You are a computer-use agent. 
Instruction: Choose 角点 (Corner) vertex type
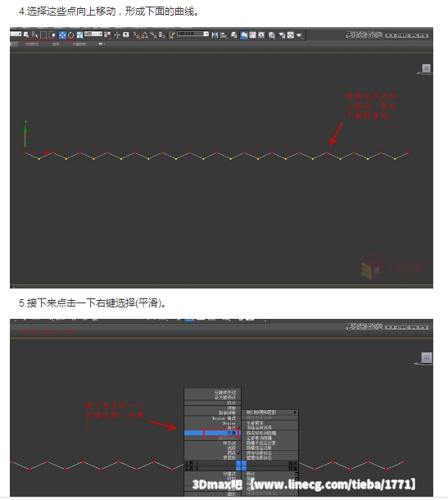coord(232,428)
